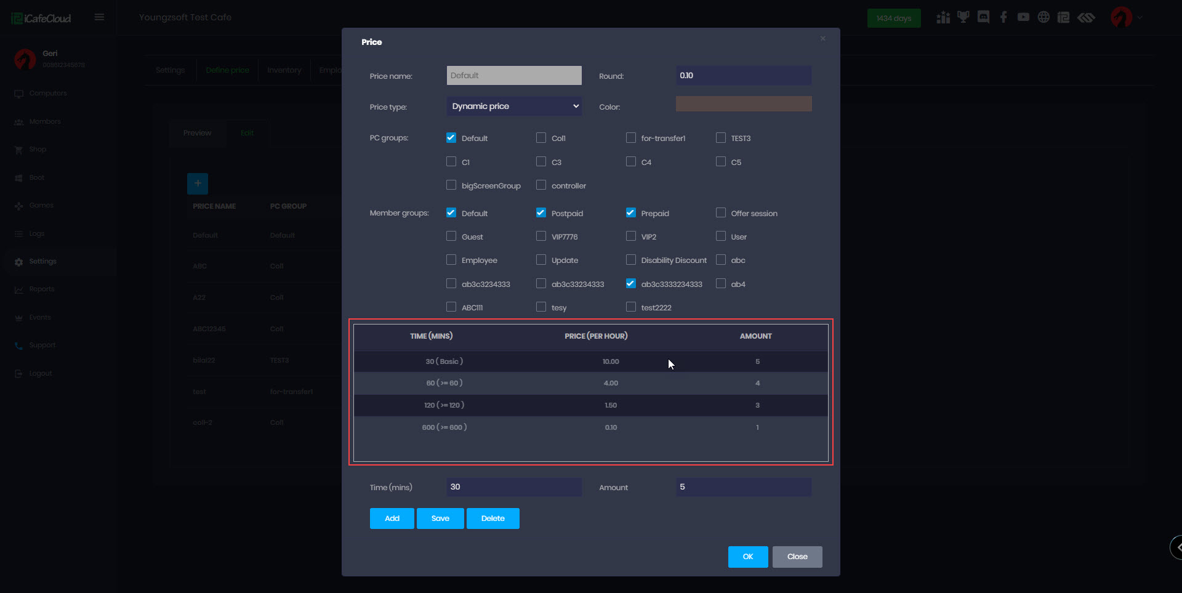Click the blue plus add-price icon
Image resolution: width=1182 pixels, height=593 pixels.
[x=198, y=184]
